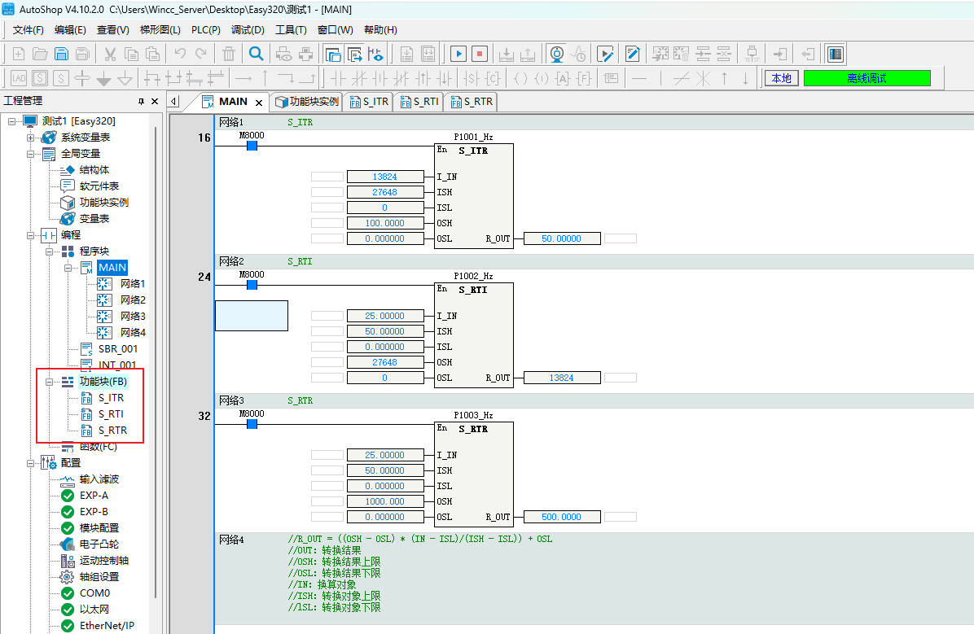Toggle the M8000 contact in network 3
974x634 pixels.
[252, 424]
